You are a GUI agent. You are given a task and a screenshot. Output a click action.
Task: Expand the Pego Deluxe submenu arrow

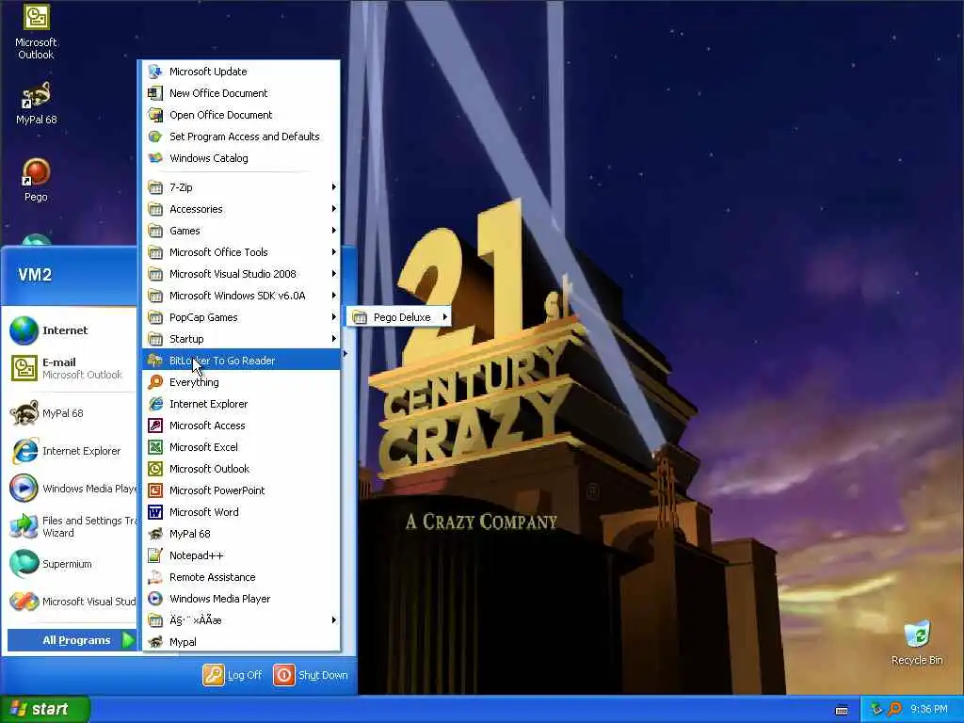point(444,316)
